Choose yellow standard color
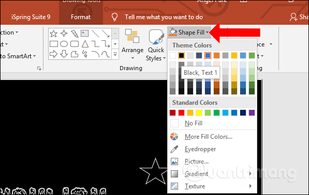The height and width of the screenshot is (195, 309). click(x=199, y=113)
